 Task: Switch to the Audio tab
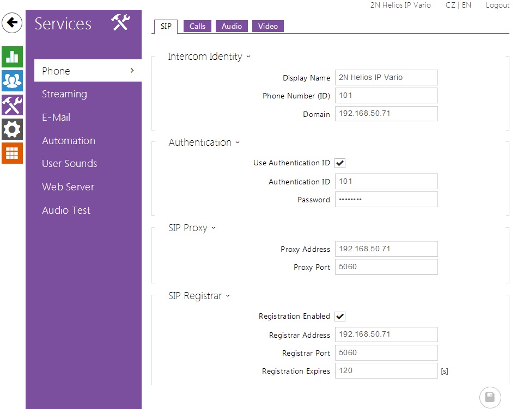[232, 26]
